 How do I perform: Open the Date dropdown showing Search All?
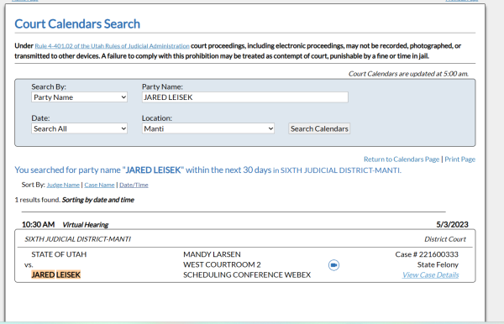(x=79, y=128)
